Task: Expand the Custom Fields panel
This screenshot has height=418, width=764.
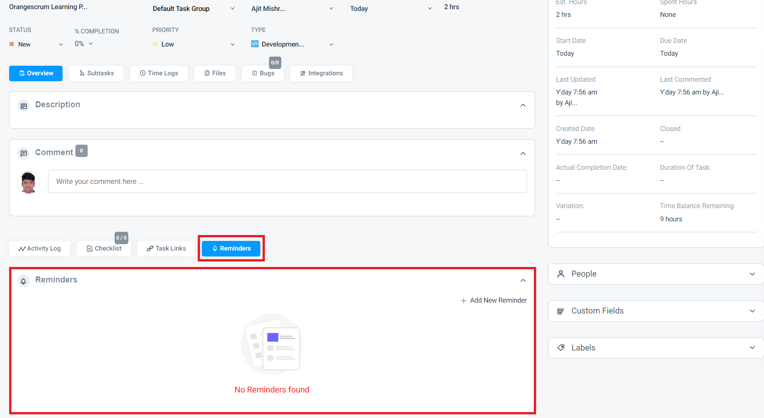Action: (x=656, y=311)
